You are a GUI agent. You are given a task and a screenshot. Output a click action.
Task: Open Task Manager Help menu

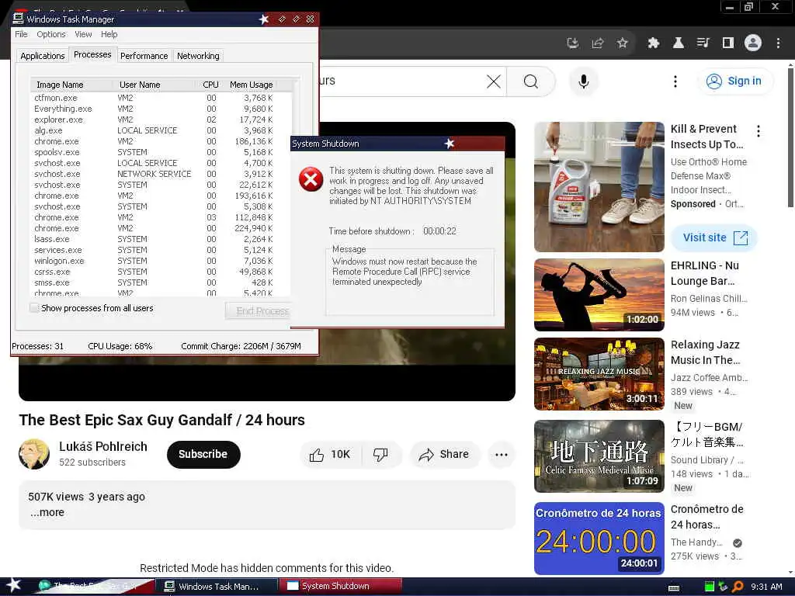point(109,34)
